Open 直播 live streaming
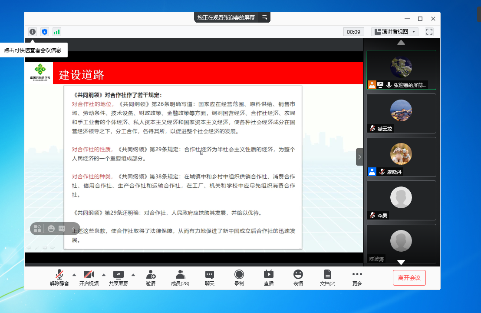 269,278
